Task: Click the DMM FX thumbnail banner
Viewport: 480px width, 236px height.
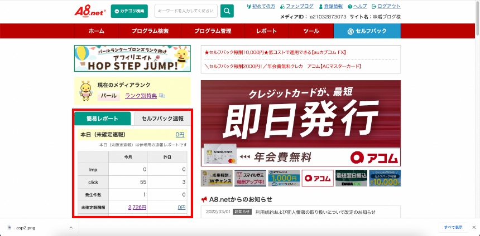Action: [x=351, y=178]
